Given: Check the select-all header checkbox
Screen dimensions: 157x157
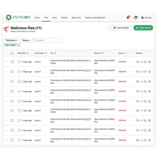Looking at the screenshot, I should point(12,53).
